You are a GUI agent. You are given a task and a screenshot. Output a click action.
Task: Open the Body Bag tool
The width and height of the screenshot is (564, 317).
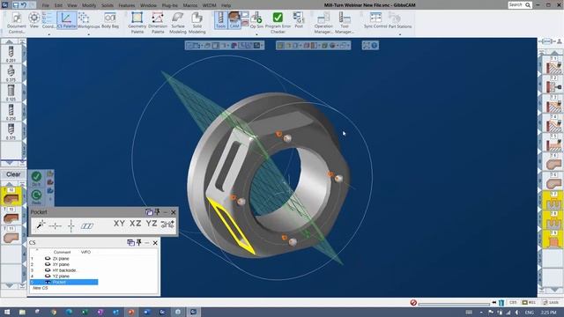point(110,20)
